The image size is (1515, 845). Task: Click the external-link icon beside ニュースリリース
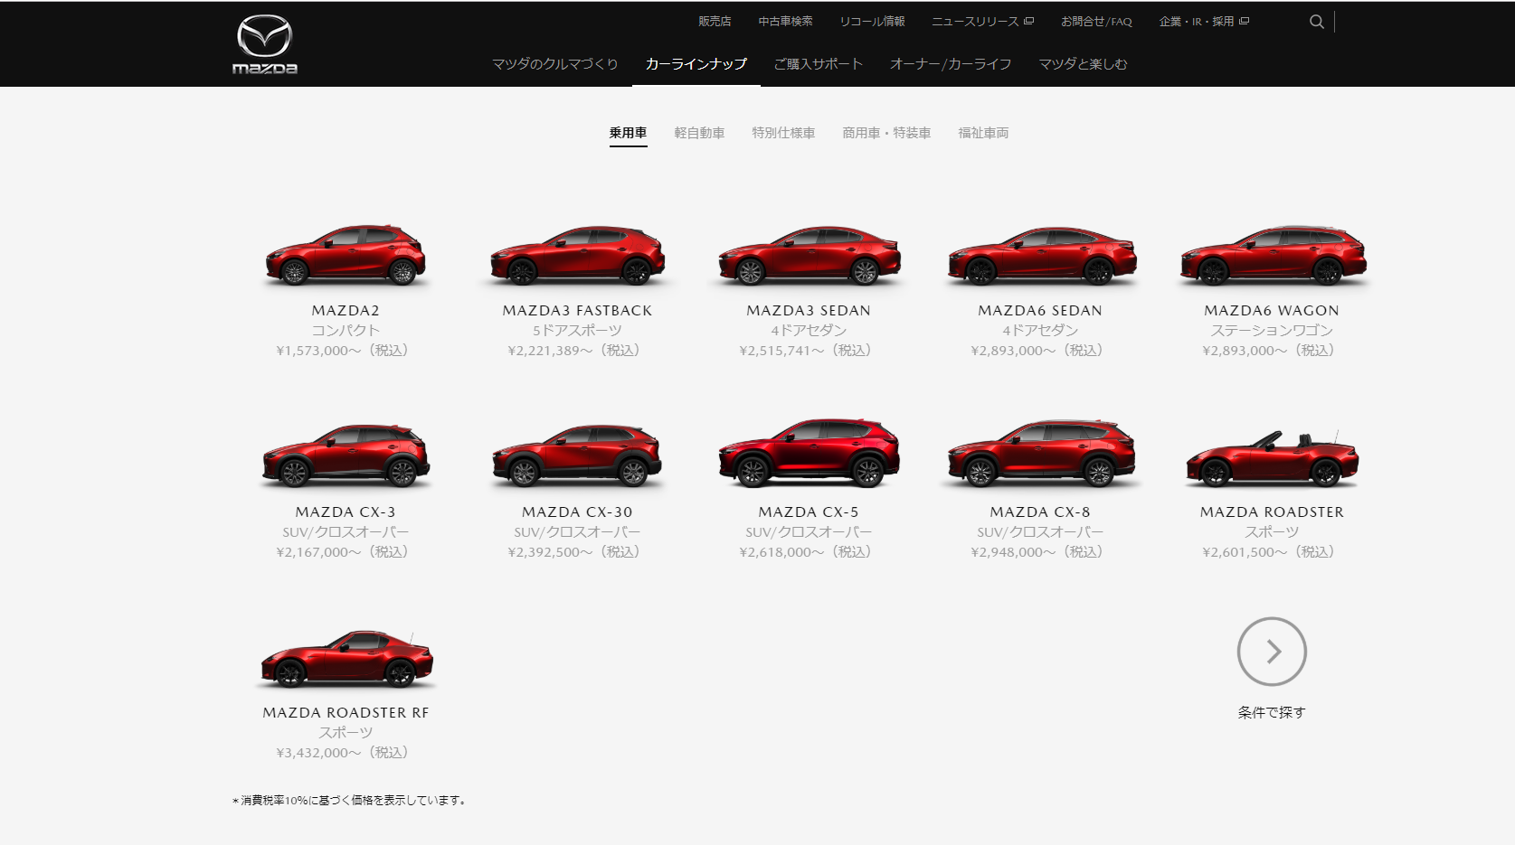1028,21
